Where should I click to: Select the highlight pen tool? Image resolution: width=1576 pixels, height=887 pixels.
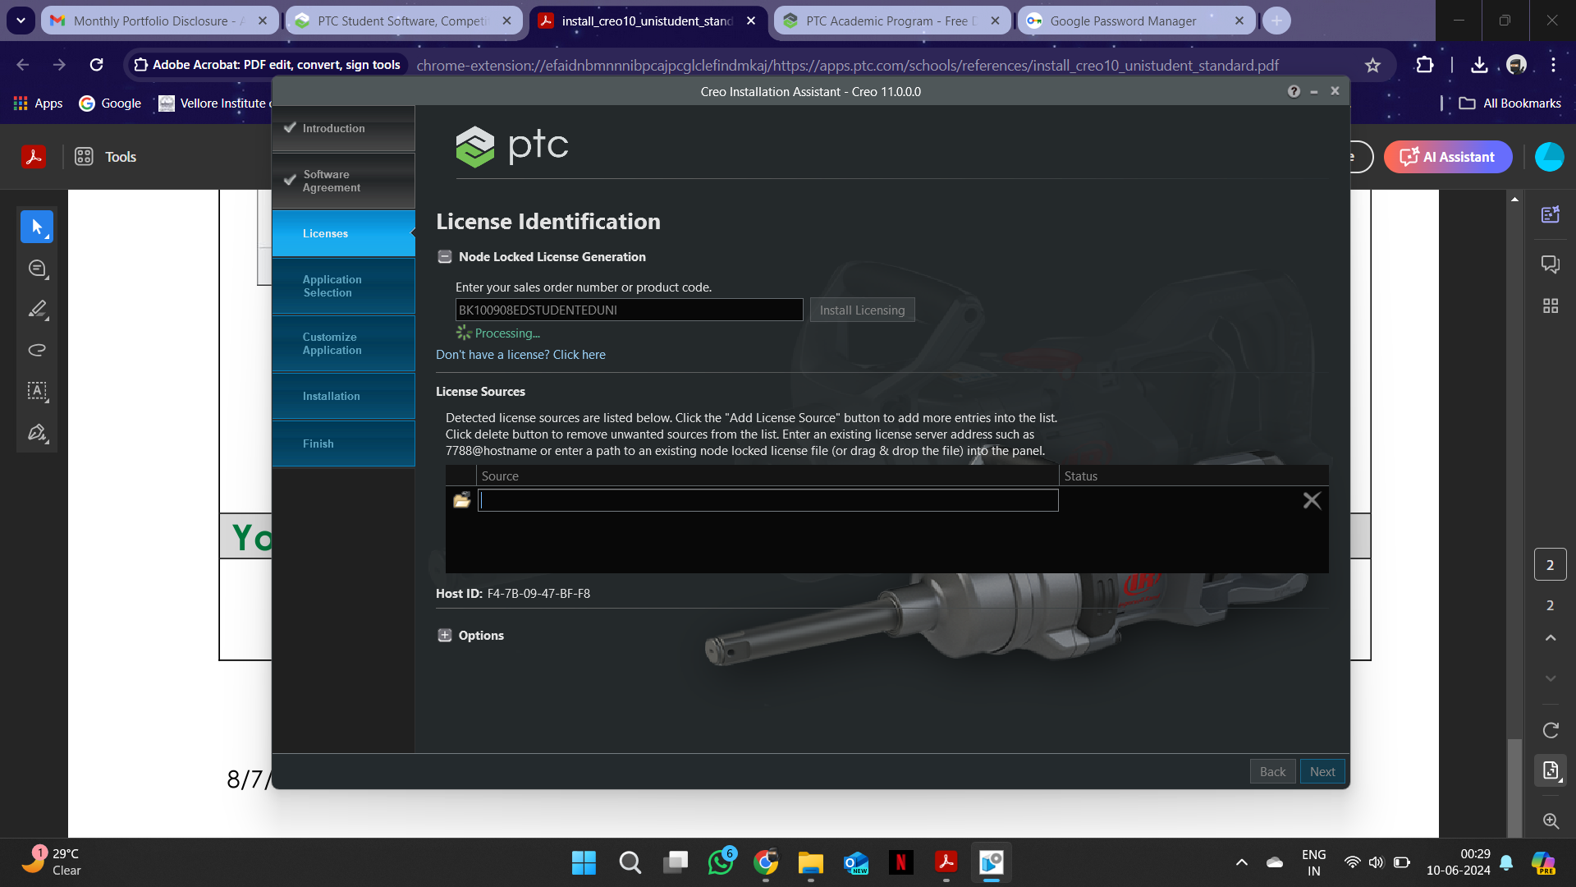[x=37, y=309]
